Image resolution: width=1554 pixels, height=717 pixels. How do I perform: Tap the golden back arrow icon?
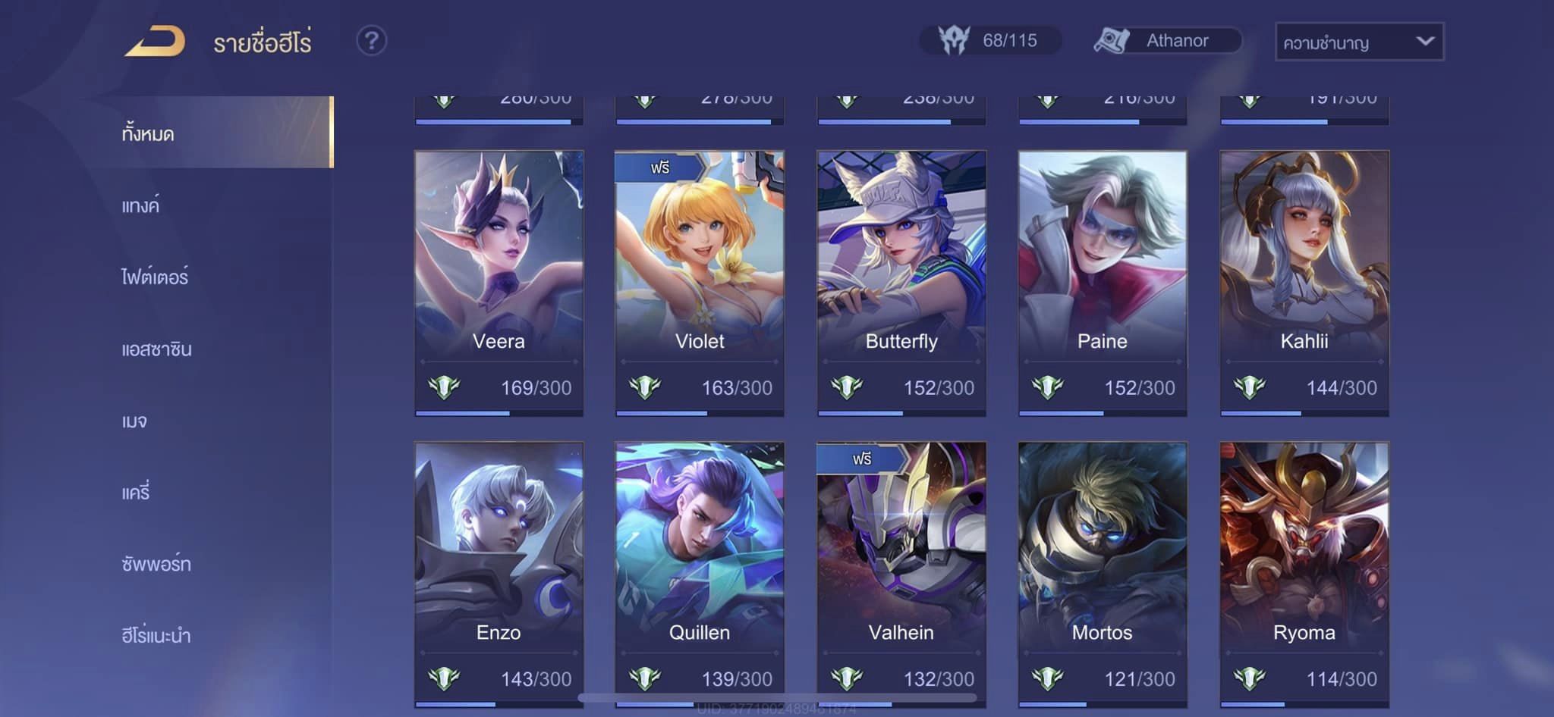click(155, 41)
